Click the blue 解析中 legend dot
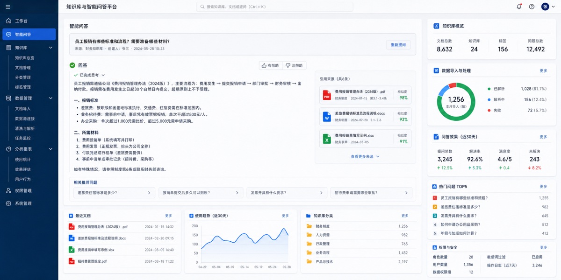The width and height of the screenshot is (561, 280). click(x=489, y=99)
